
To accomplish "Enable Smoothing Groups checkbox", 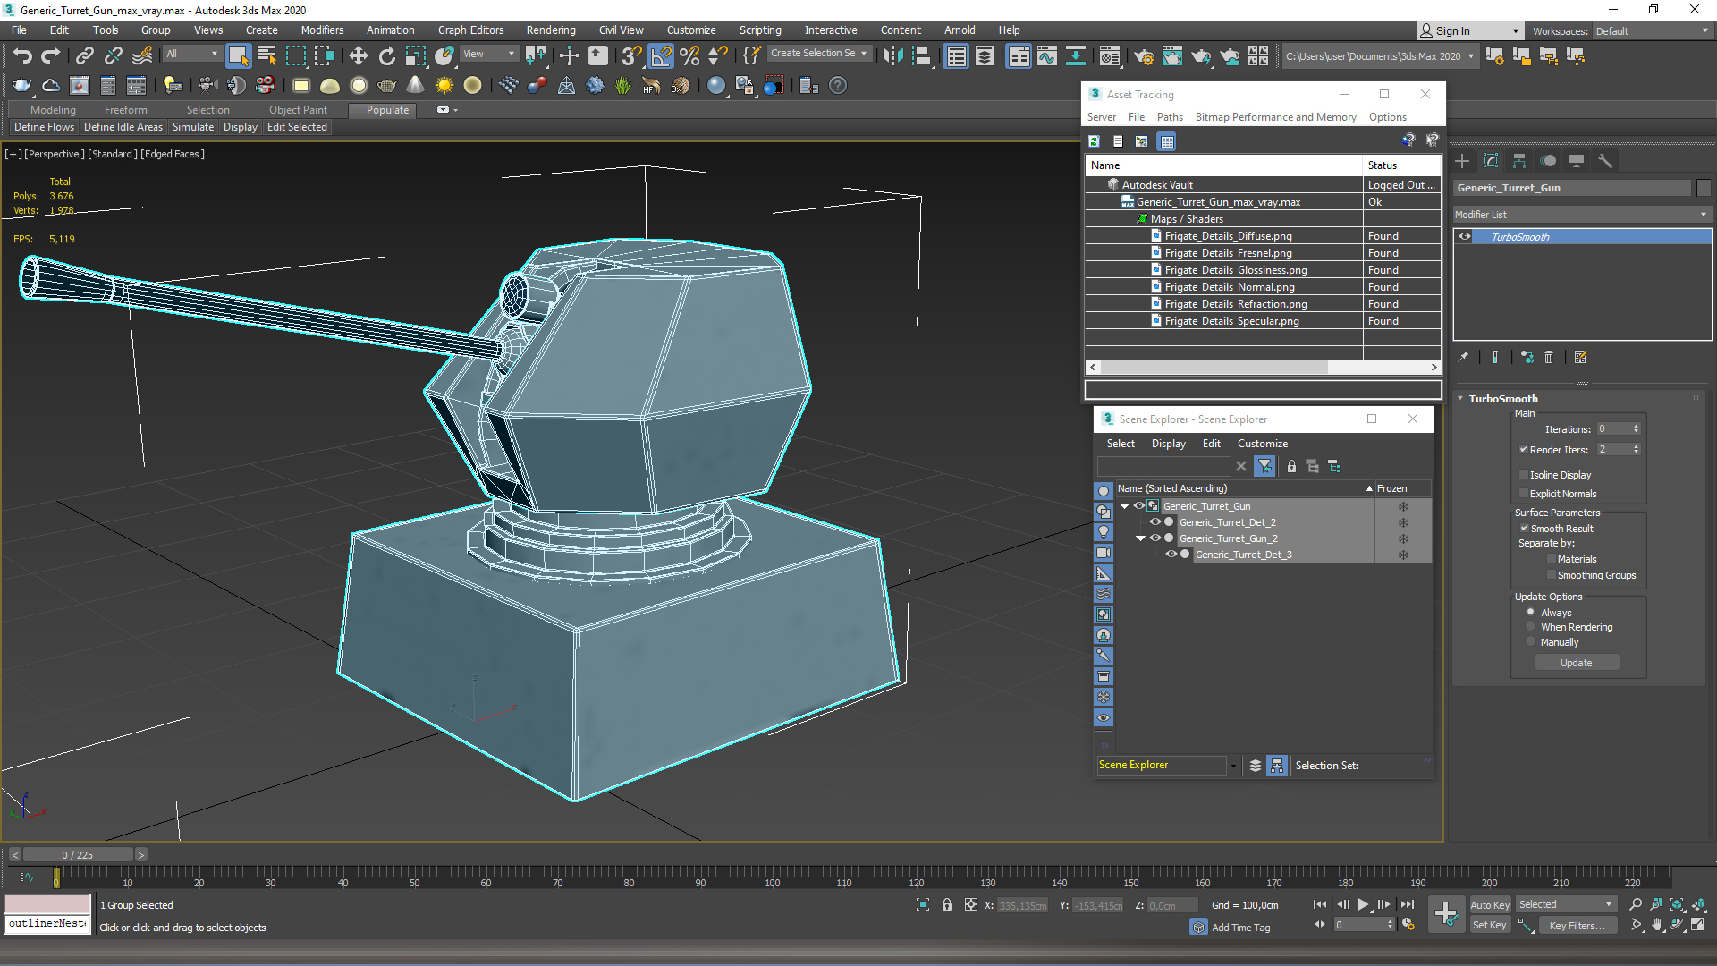I will coord(1551,574).
